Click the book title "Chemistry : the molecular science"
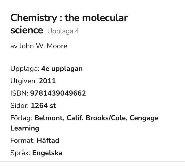The image size is (185, 167). [69, 18]
